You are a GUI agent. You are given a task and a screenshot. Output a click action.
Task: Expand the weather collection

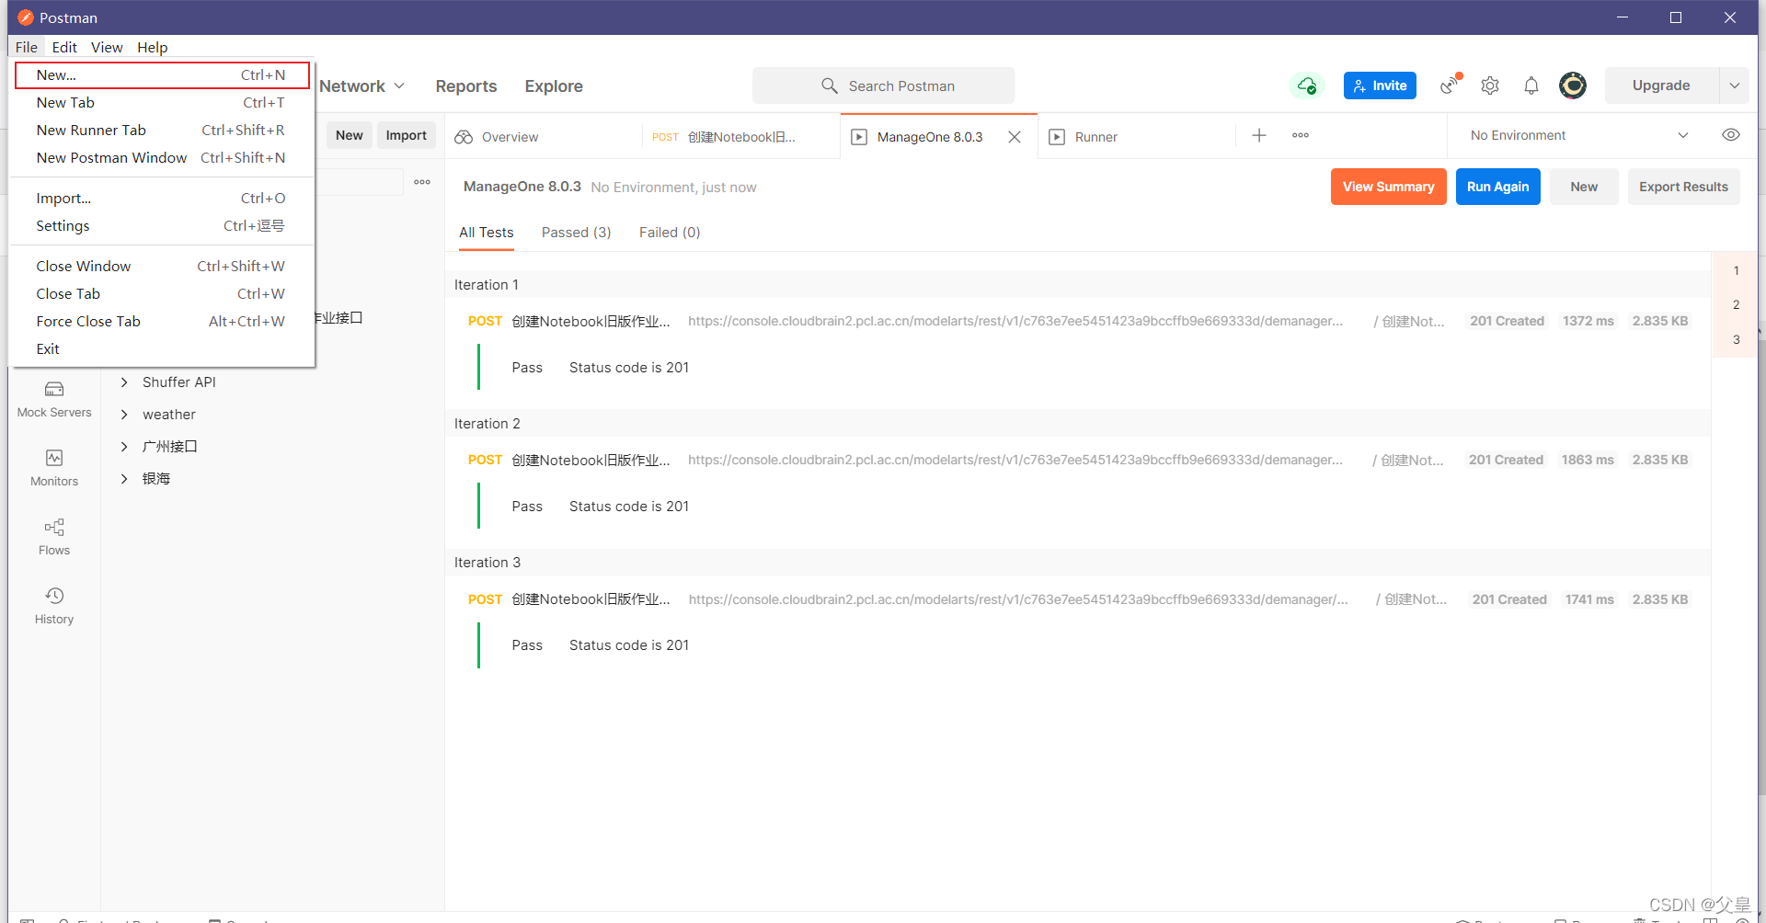[124, 415]
